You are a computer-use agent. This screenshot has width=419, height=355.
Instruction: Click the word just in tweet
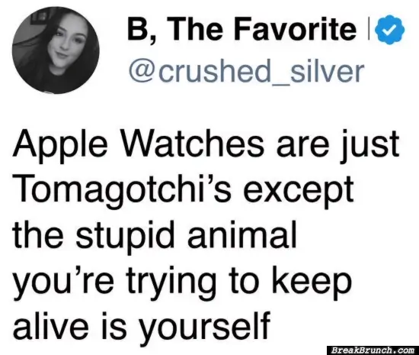click(x=369, y=146)
